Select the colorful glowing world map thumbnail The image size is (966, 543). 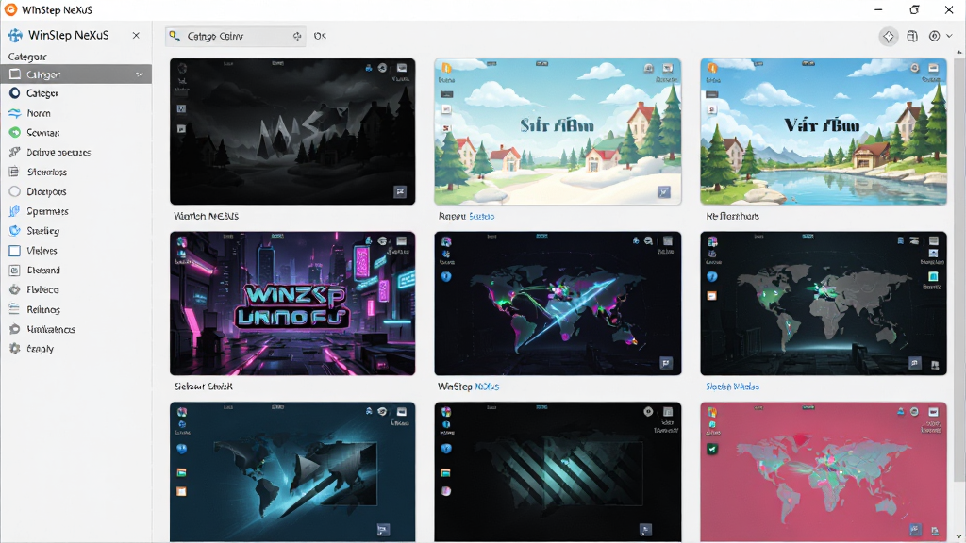pos(558,304)
